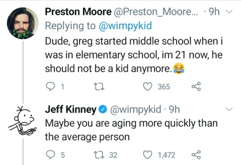Retweet Jeff Kinney's tweet with 32 retweets
241x165 pixels.
click(x=99, y=155)
